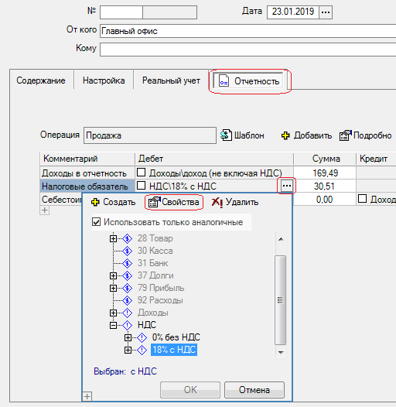The height and width of the screenshot is (407, 396).
Task: Select the 30 Касса diamond icon
Action: pos(127,251)
